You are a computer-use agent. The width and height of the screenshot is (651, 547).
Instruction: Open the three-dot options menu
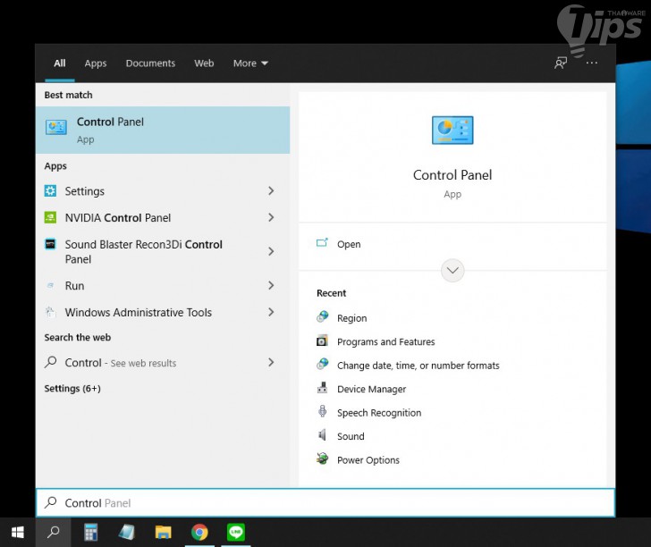(x=592, y=63)
